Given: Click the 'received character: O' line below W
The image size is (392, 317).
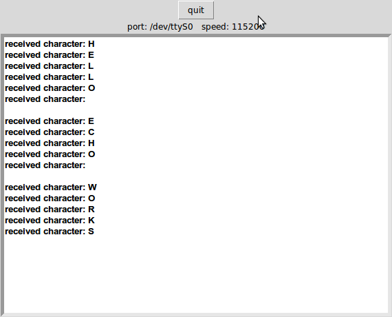Looking at the screenshot, I should [50, 198].
